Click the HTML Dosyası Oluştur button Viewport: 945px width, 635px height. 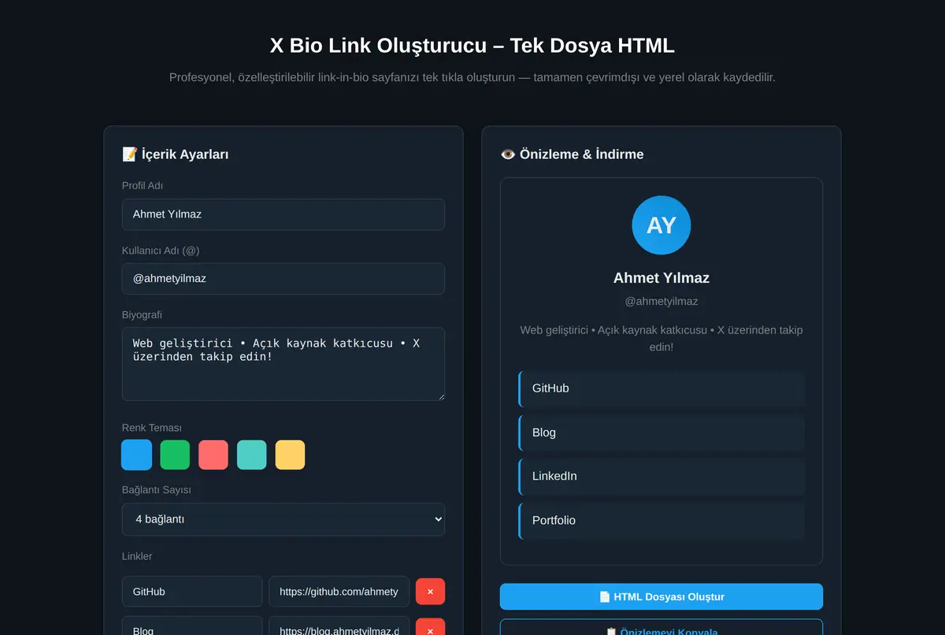[661, 596]
